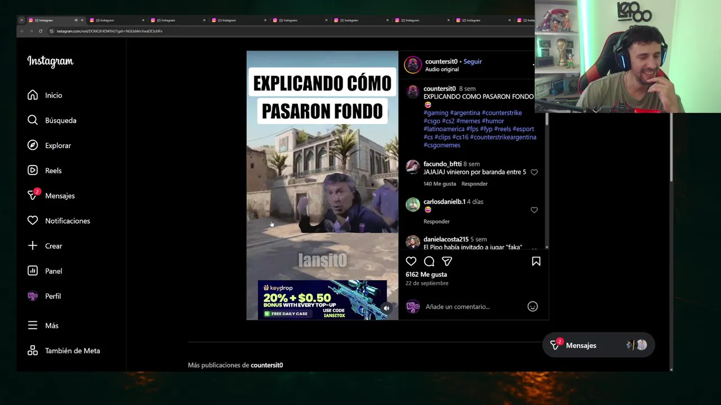Open the floating Mensajes button at bottom right
Image resolution: width=721 pixels, height=405 pixels.
coord(598,345)
